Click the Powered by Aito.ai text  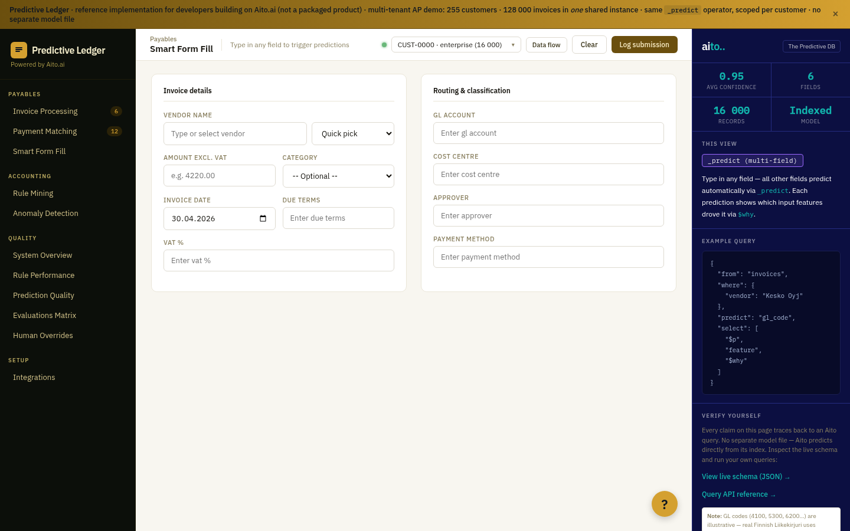pos(38,65)
